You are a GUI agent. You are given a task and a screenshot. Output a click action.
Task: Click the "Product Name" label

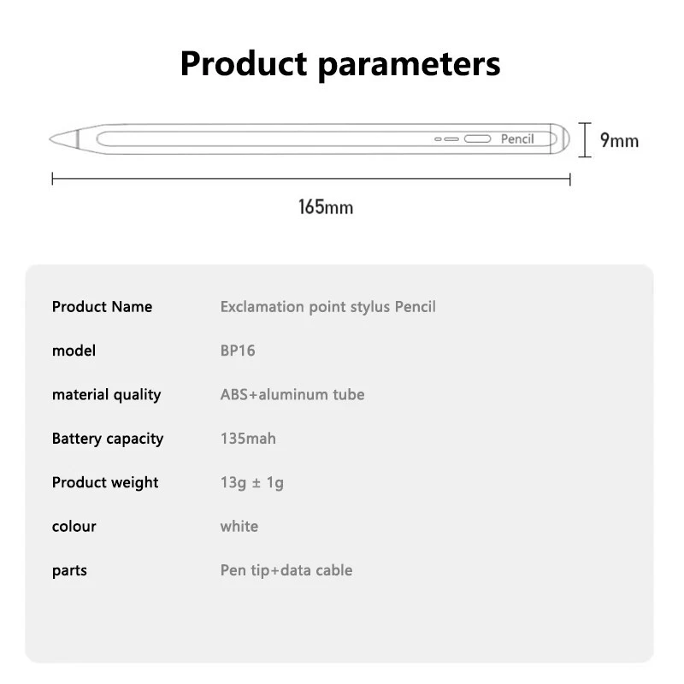click(x=102, y=307)
